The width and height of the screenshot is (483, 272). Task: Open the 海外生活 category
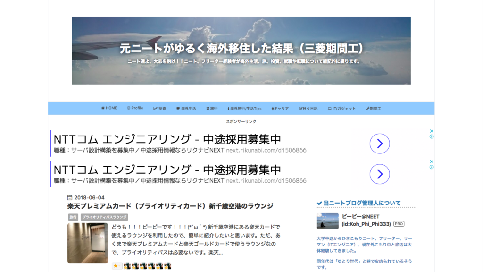(186, 109)
